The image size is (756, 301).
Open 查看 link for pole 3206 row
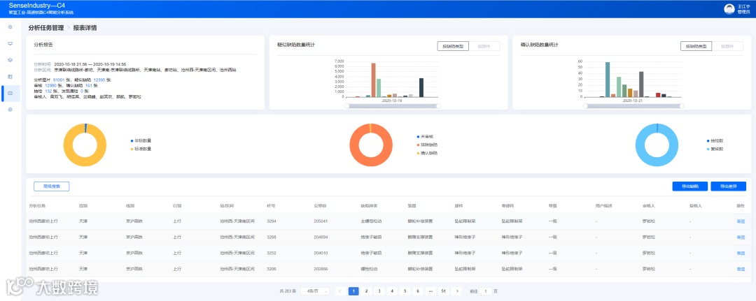pos(741,269)
